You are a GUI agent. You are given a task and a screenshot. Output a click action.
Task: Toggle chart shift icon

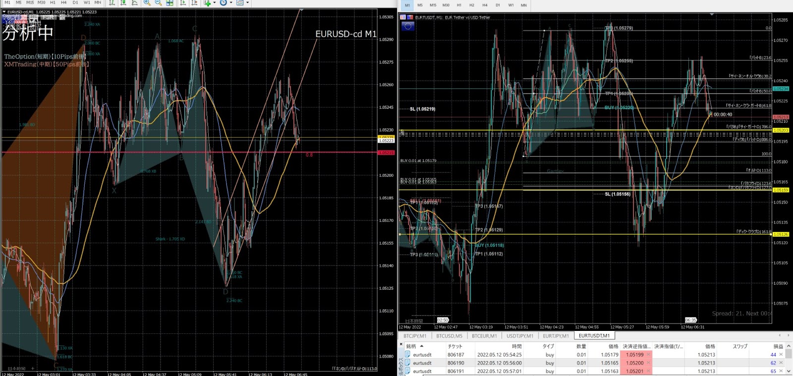(194, 2)
